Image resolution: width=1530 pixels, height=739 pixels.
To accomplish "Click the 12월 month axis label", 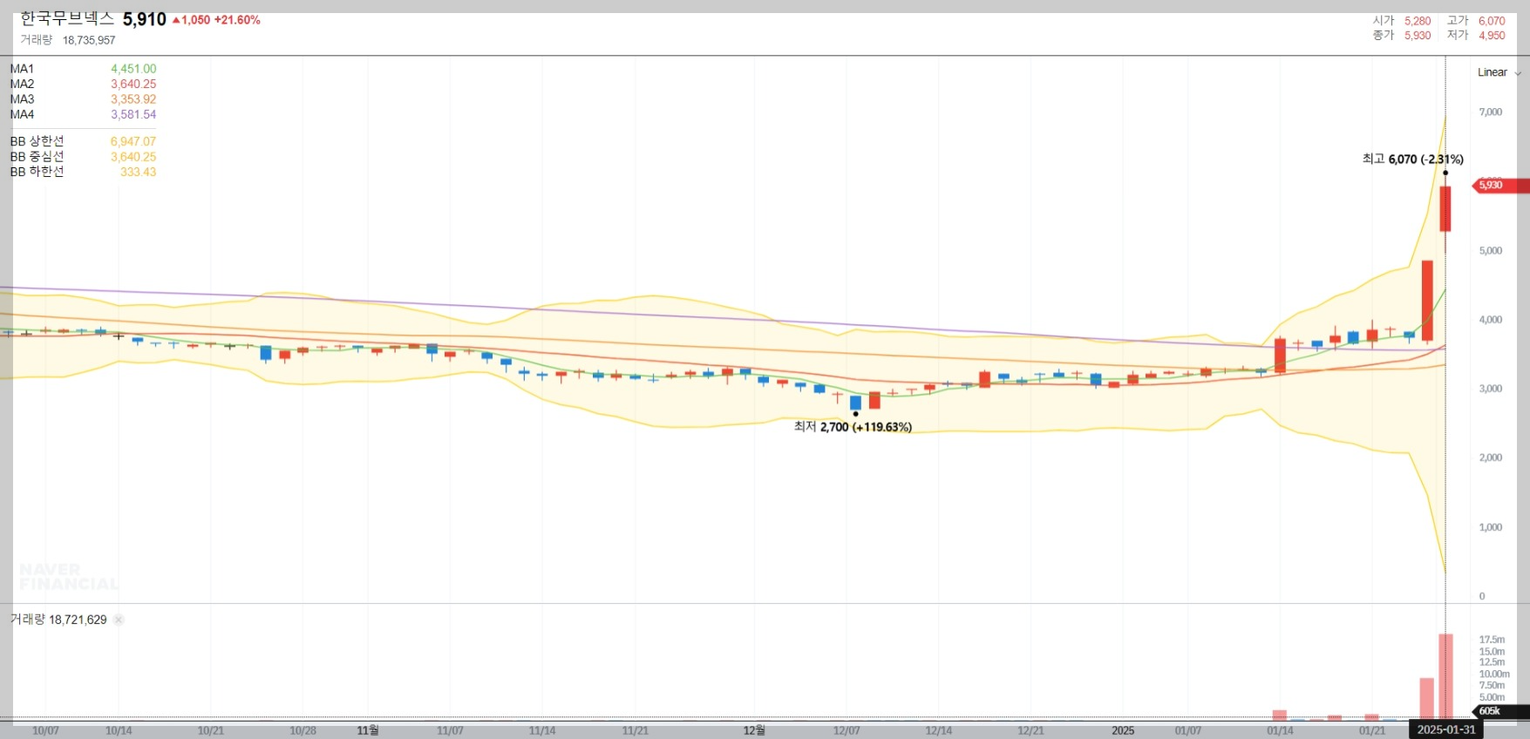I will (754, 730).
